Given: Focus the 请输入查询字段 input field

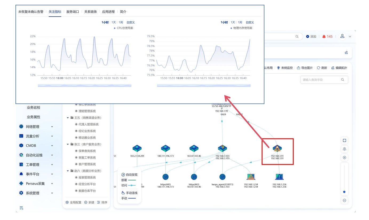Looking at the screenshot, I should [x=324, y=80].
